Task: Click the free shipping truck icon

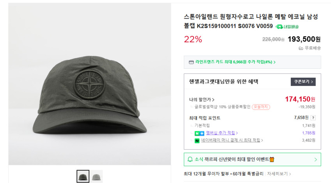Action: [x=301, y=49]
